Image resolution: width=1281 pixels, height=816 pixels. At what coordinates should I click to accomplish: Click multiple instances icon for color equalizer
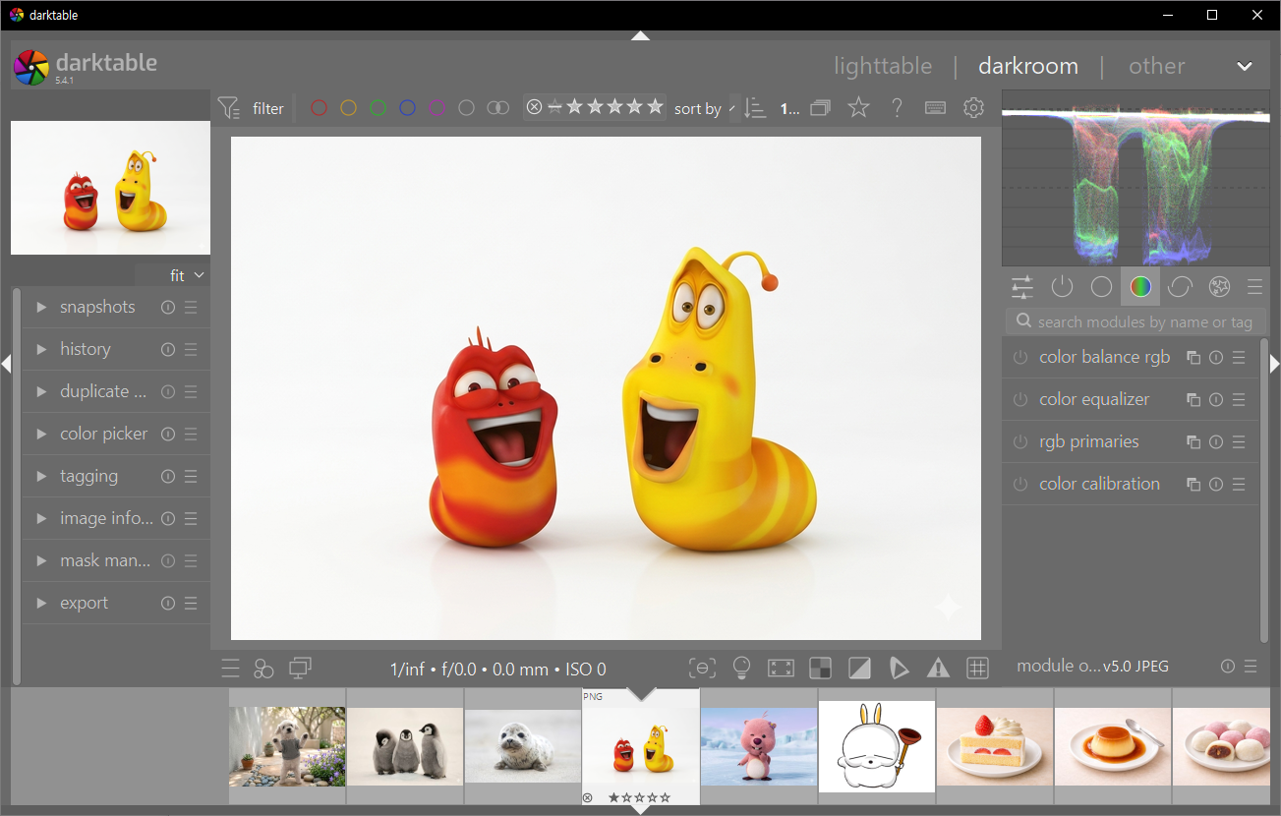pyautogui.click(x=1194, y=400)
